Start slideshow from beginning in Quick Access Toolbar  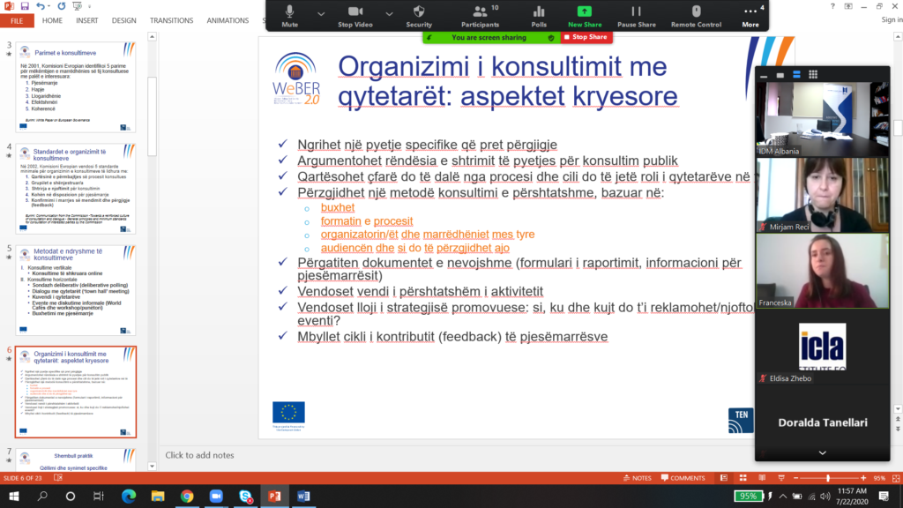[78, 6]
